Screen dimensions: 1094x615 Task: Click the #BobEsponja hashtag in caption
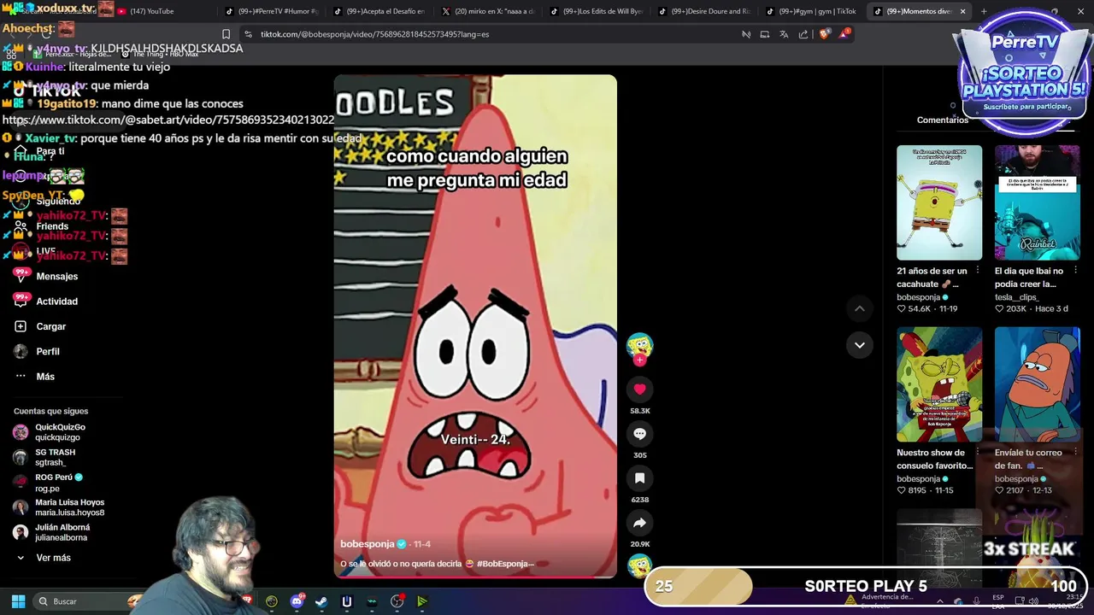[x=504, y=564]
